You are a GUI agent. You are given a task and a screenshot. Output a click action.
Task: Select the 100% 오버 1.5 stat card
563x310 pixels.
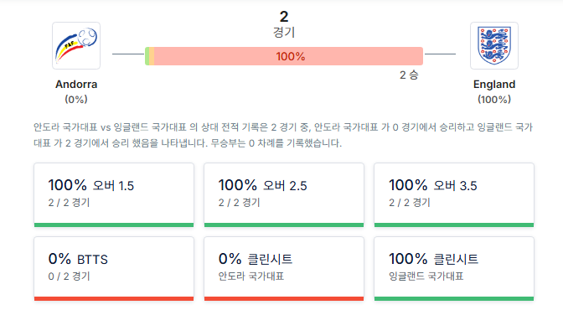[x=114, y=195]
